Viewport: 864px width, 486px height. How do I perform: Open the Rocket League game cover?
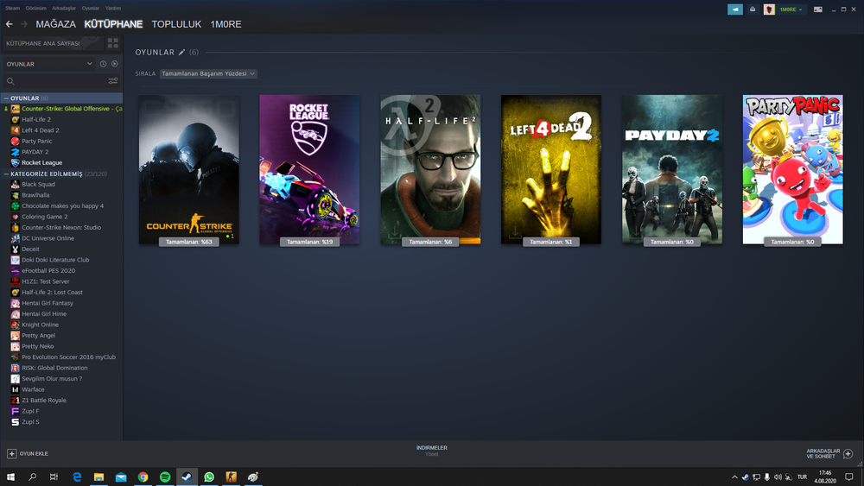tap(309, 169)
